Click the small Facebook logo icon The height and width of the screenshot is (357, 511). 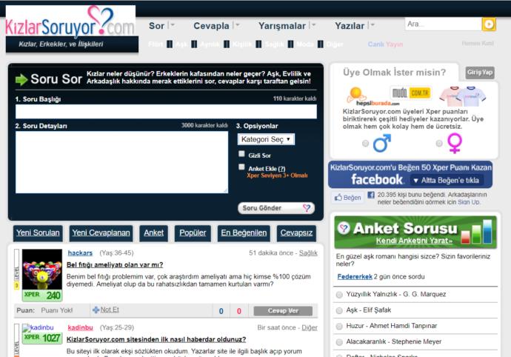pyautogui.click(x=371, y=195)
